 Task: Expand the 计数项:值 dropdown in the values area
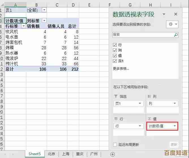tap(175, 126)
